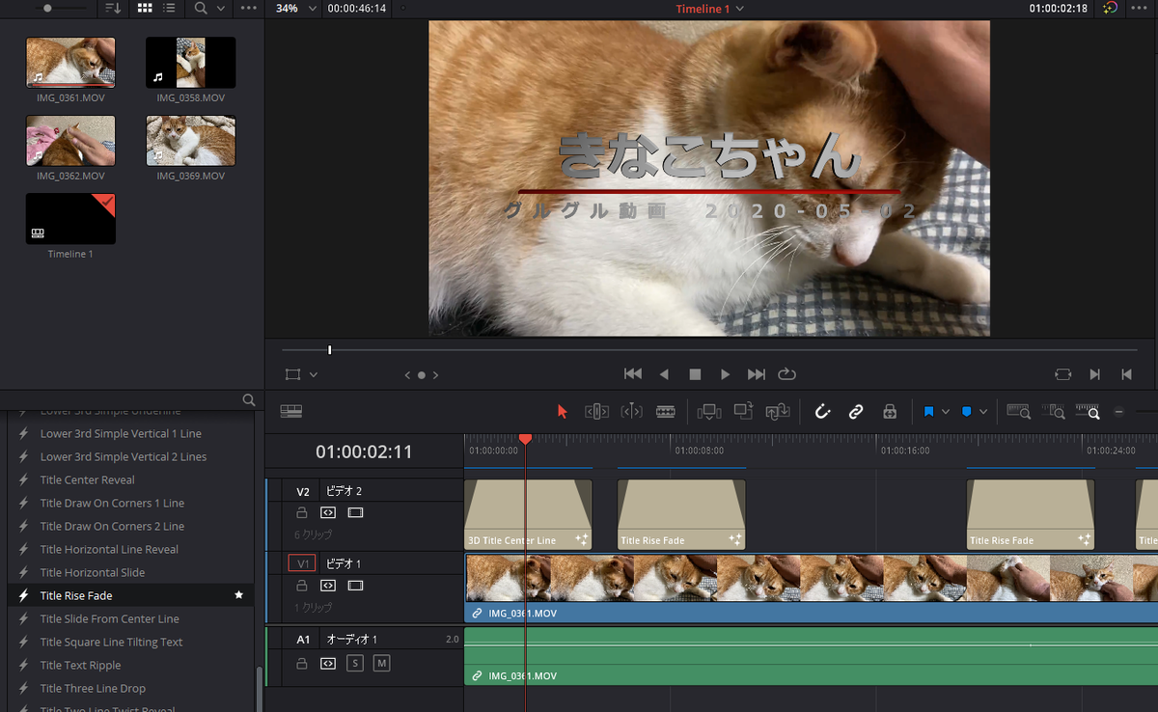
Task: Expand search options chevron in media pool
Action: tap(221, 8)
